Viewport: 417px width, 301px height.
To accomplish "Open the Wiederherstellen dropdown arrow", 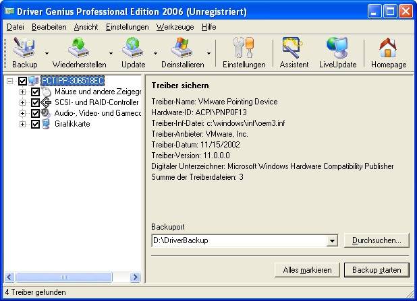I will (x=111, y=53).
